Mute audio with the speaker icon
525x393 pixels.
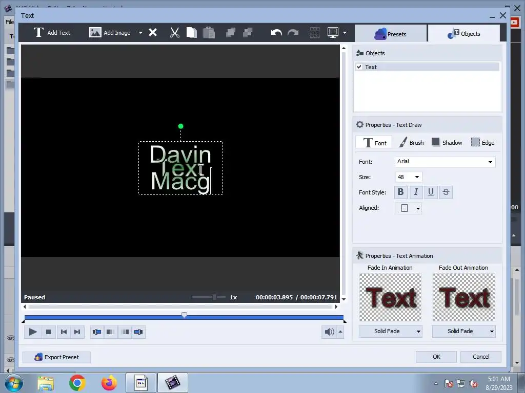pyautogui.click(x=329, y=332)
